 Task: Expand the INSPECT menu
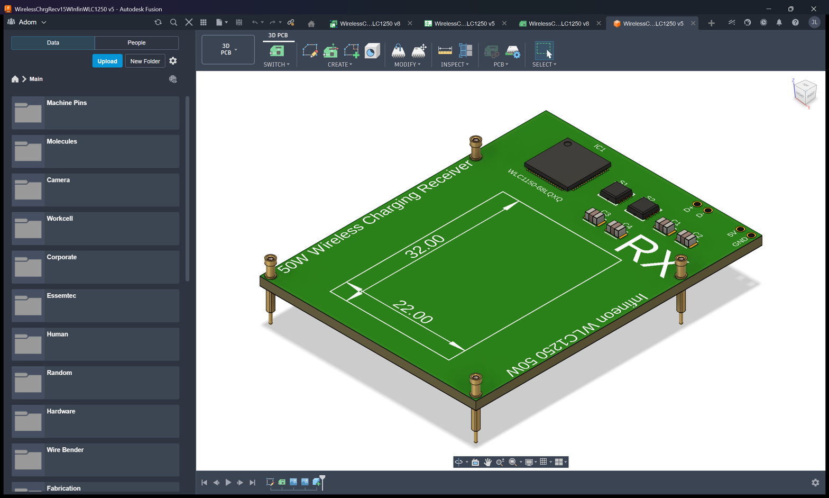(x=455, y=65)
